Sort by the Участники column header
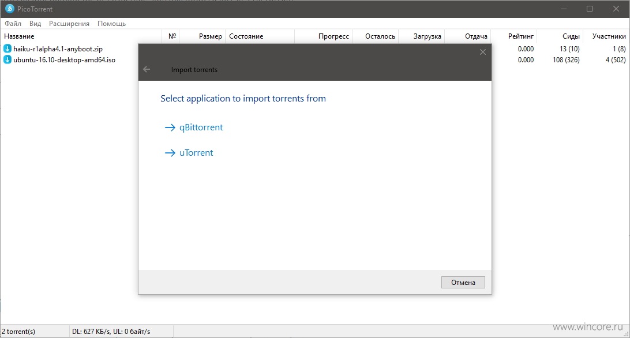The width and height of the screenshot is (630, 338). coord(606,36)
